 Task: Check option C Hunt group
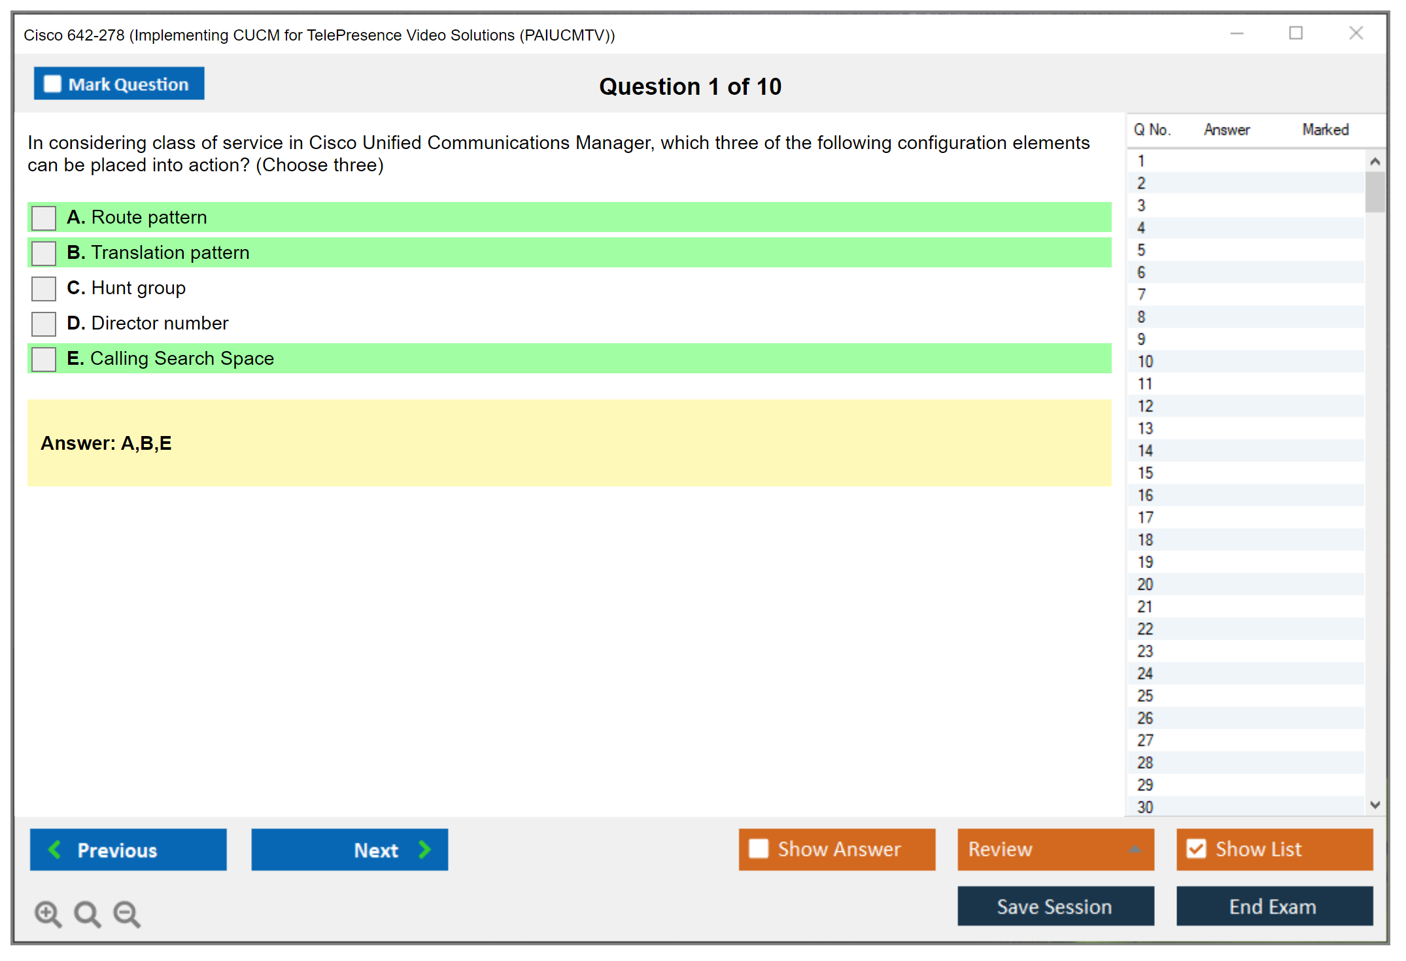(44, 288)
